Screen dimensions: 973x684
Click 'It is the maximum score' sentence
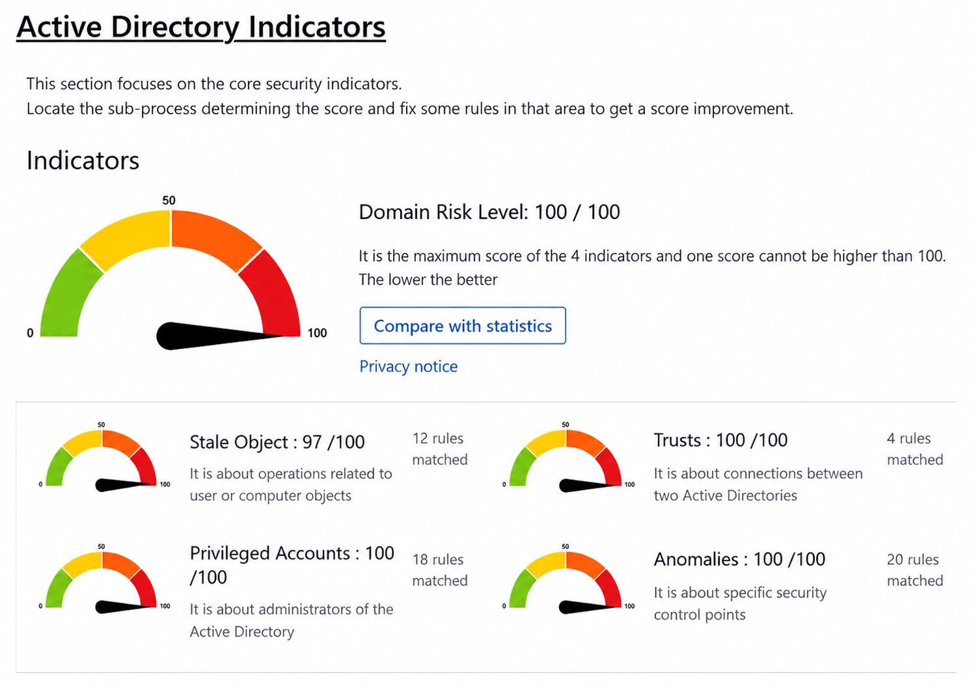[x=652, y=256]
